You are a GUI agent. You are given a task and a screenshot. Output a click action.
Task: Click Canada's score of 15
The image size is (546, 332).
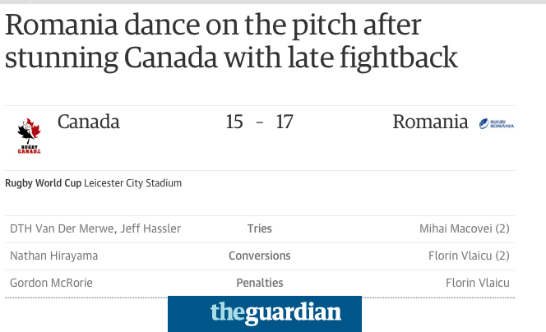pos(234,122)
